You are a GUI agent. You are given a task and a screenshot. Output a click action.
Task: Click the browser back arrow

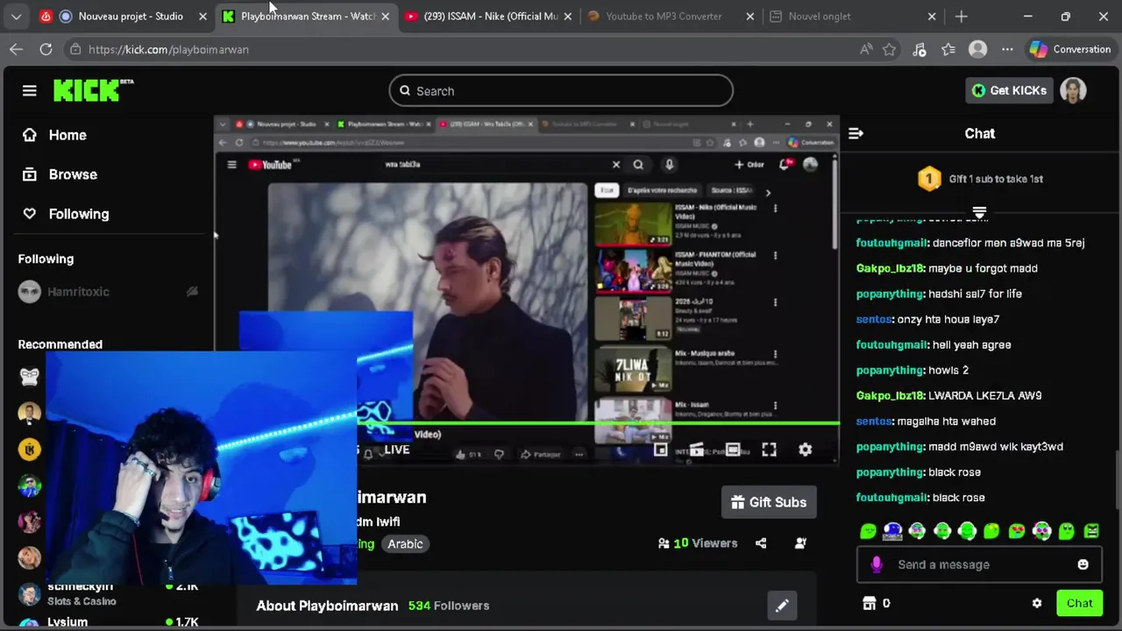pos(17,49)
